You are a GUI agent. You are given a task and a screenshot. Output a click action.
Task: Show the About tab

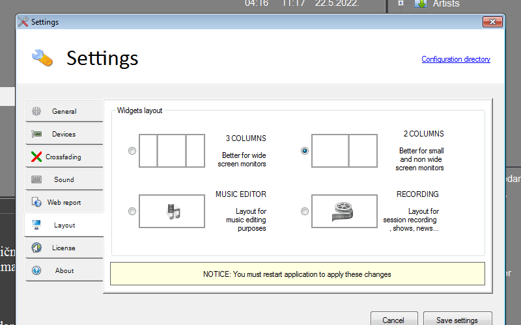point(64,270)
